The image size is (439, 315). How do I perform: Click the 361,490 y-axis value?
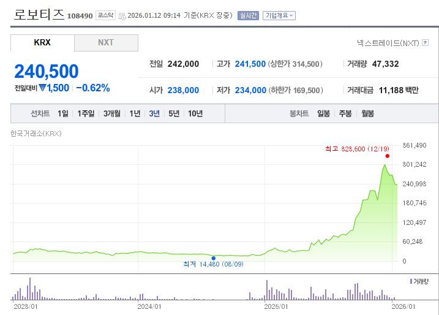(x=415, y=145)
